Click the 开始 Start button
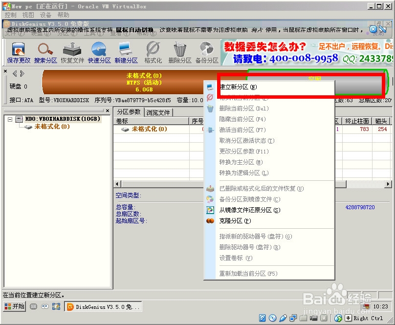The width and height of the screenshot is (395, 325). tap(14, 306)
